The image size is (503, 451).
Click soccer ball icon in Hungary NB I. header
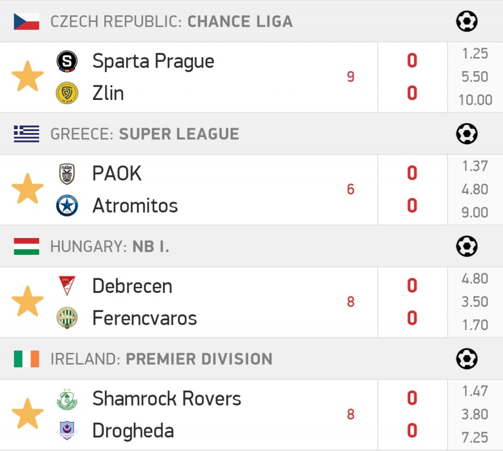467,246
